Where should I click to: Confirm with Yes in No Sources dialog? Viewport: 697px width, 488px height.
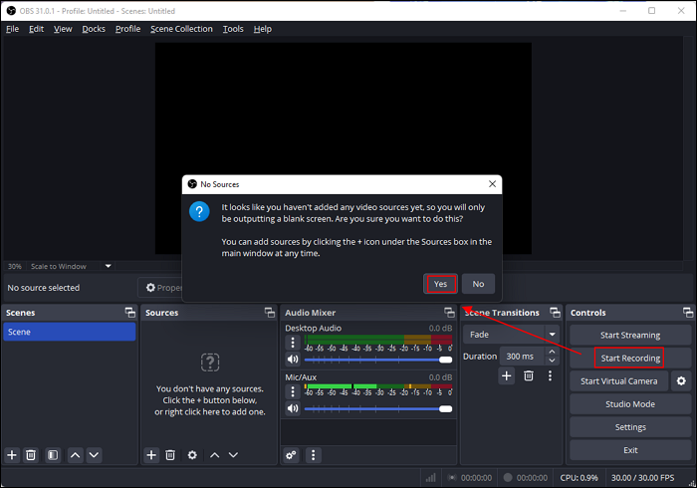(440, 284)
